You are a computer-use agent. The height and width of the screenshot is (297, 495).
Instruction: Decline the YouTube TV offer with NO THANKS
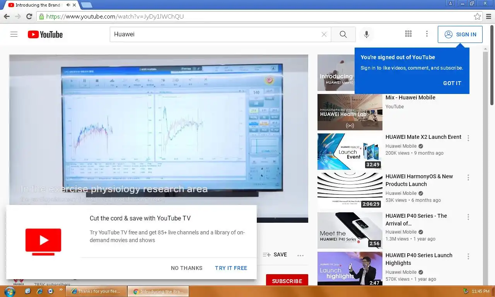pyautogui.click(x=187, y=268)
